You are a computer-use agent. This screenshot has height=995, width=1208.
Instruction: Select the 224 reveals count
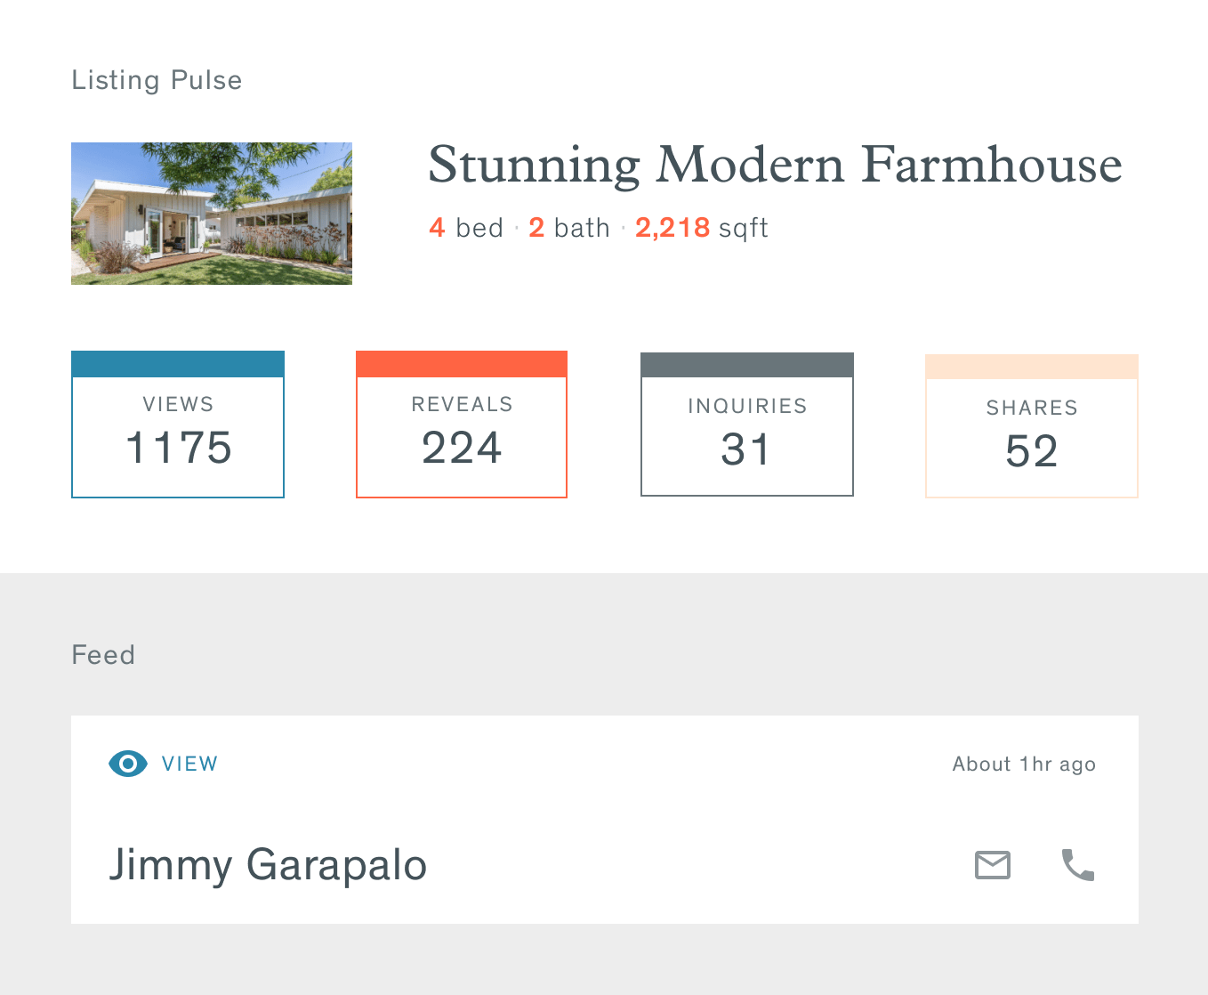462,448
